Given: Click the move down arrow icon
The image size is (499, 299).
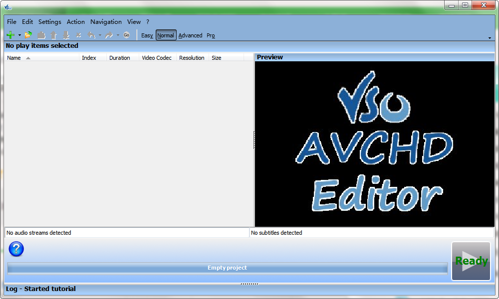Looking at the screenshot, I should tap(66, 35).
